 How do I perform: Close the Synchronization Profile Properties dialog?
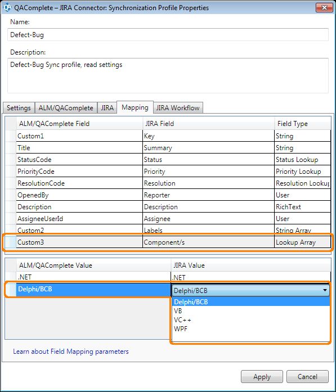[x=324, y=7]
